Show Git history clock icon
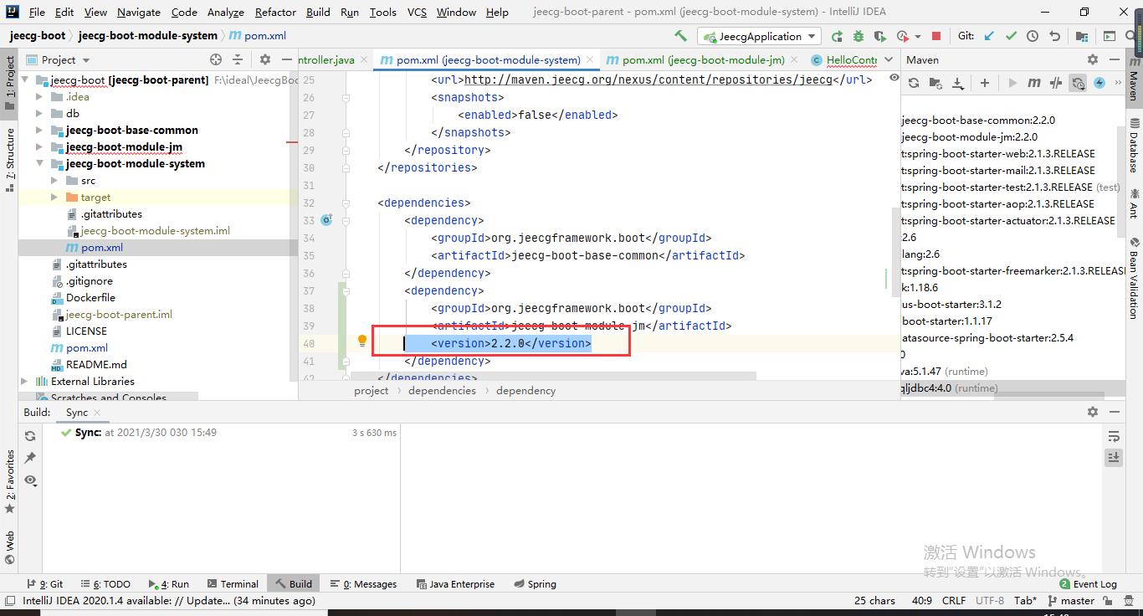 pyautogui.click(x=1033, y=36)
